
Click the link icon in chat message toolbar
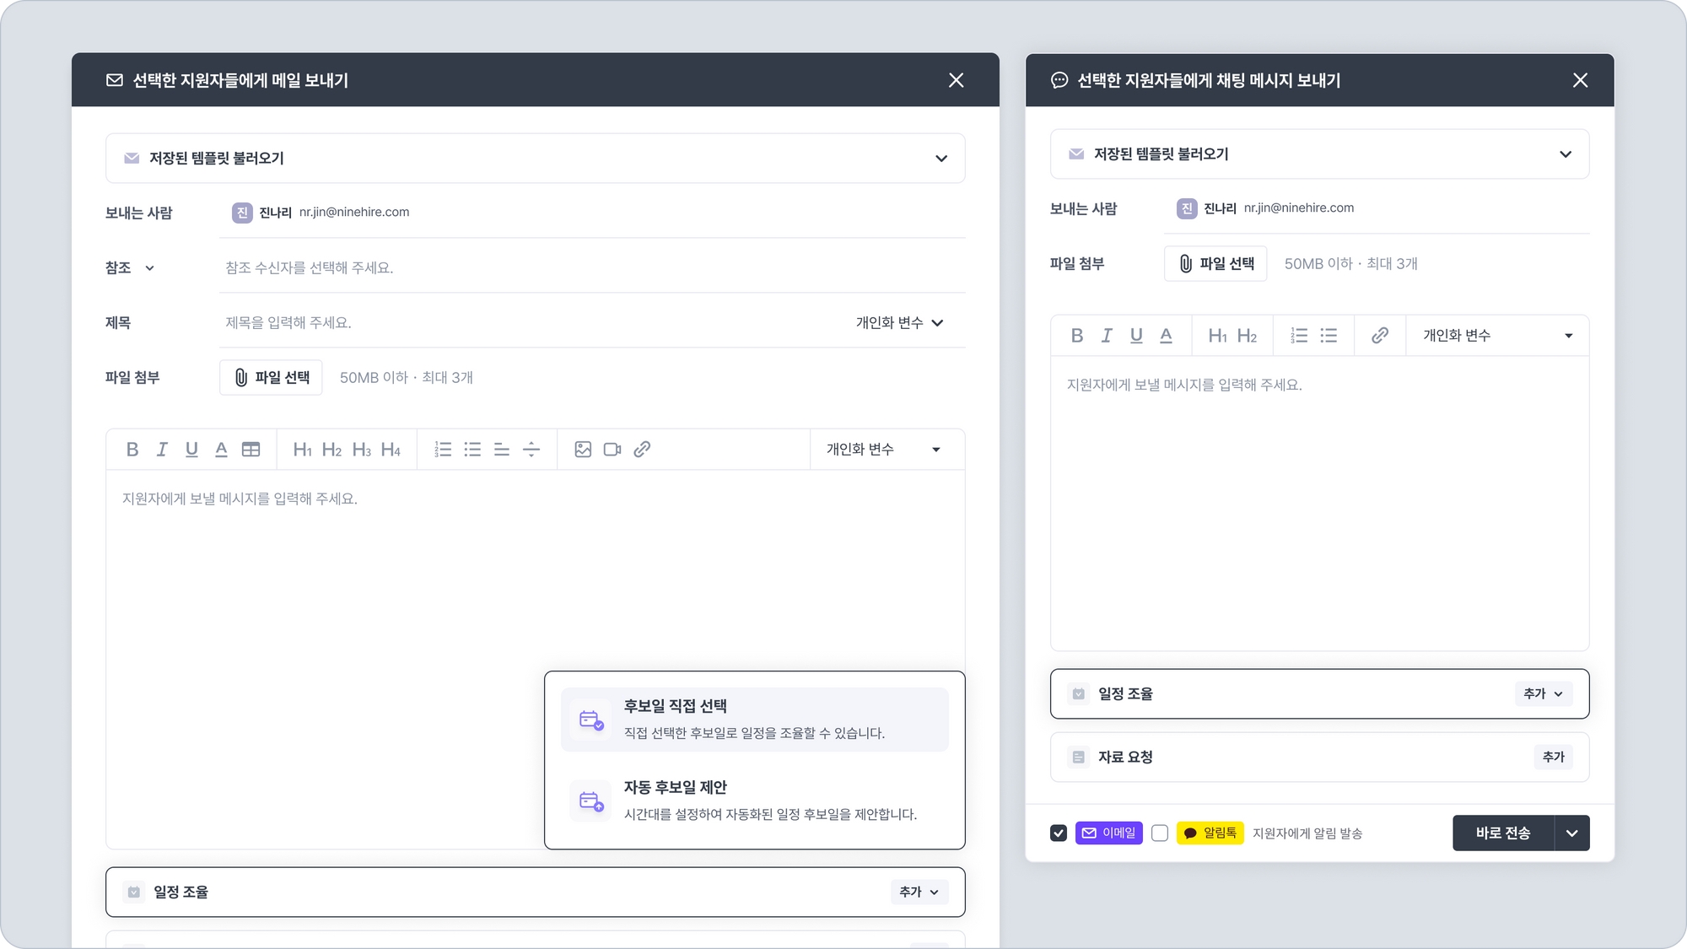pyautogui.click(x=1380, y=336)
